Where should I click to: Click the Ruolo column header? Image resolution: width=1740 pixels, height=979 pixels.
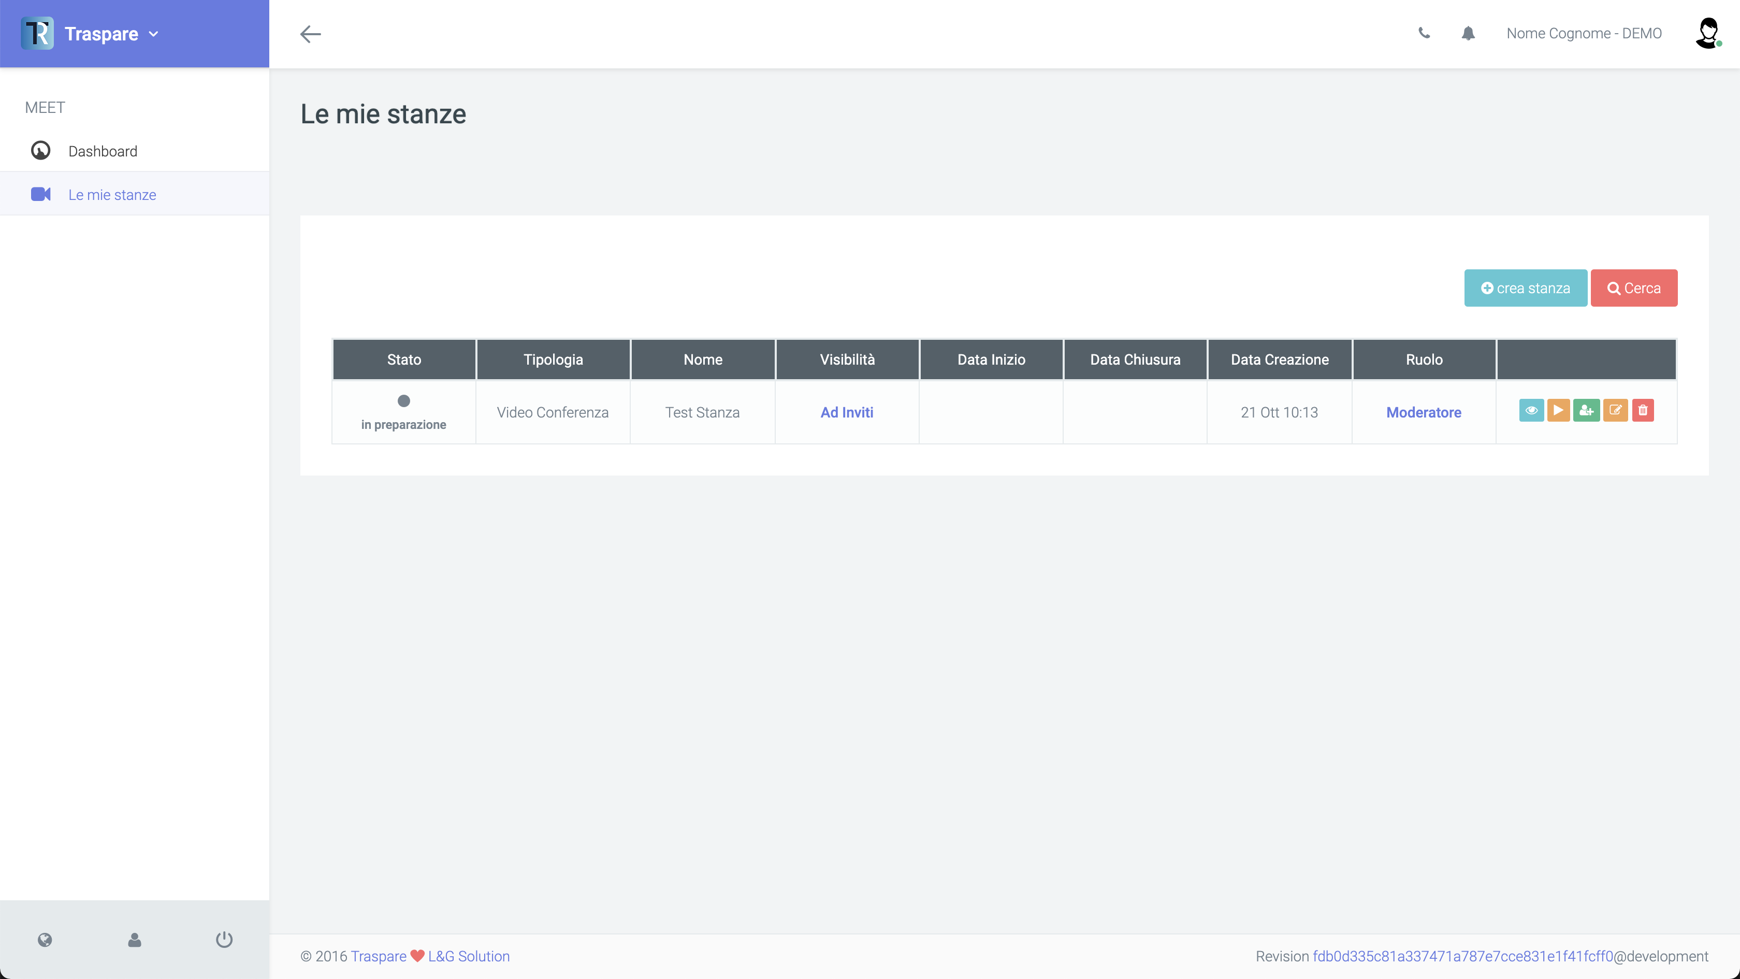(x=1424, y=359)
